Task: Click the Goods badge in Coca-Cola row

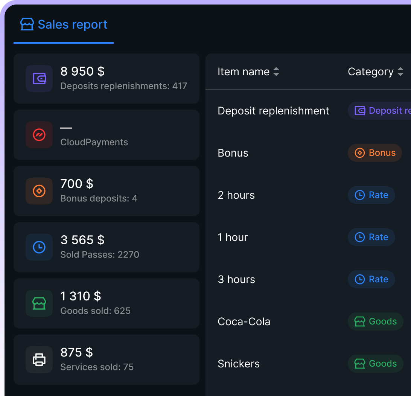Action: point(375,321)
